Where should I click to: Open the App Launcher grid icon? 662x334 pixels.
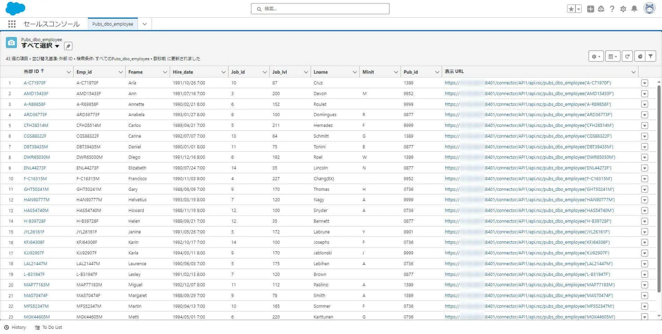[12, 24]
